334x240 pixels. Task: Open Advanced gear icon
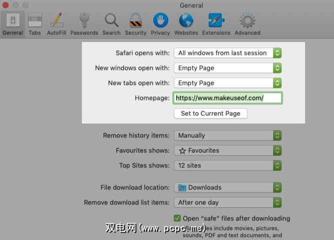247,20
